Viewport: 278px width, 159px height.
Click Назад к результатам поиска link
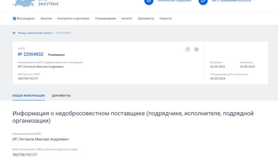click(35, 33)
